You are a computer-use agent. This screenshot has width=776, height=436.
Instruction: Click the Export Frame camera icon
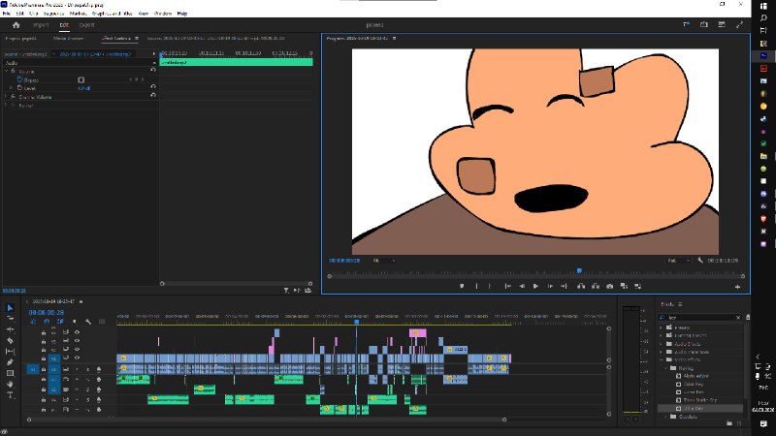click(x=610, y=286)
